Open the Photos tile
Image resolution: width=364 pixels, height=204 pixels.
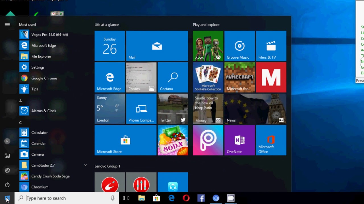click(141, 77)
